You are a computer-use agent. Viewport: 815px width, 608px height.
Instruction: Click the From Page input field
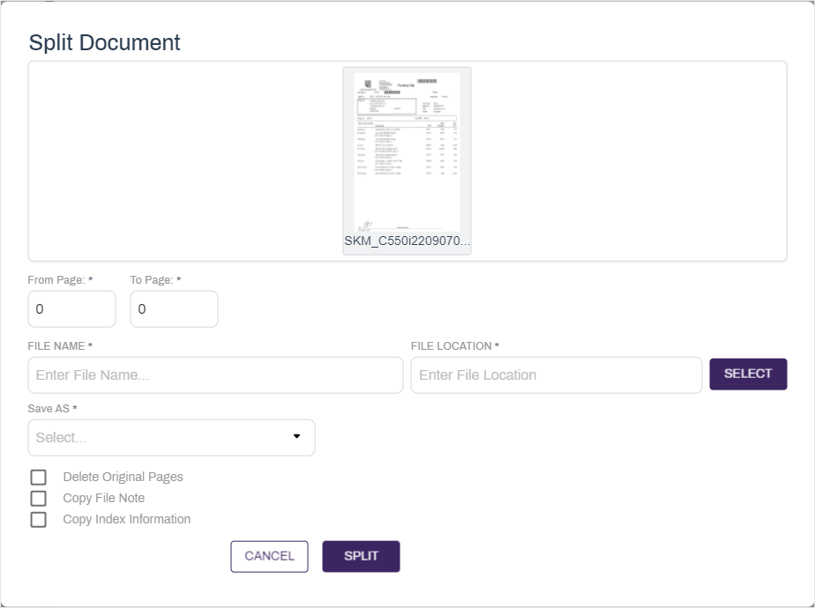coord(71,309)
